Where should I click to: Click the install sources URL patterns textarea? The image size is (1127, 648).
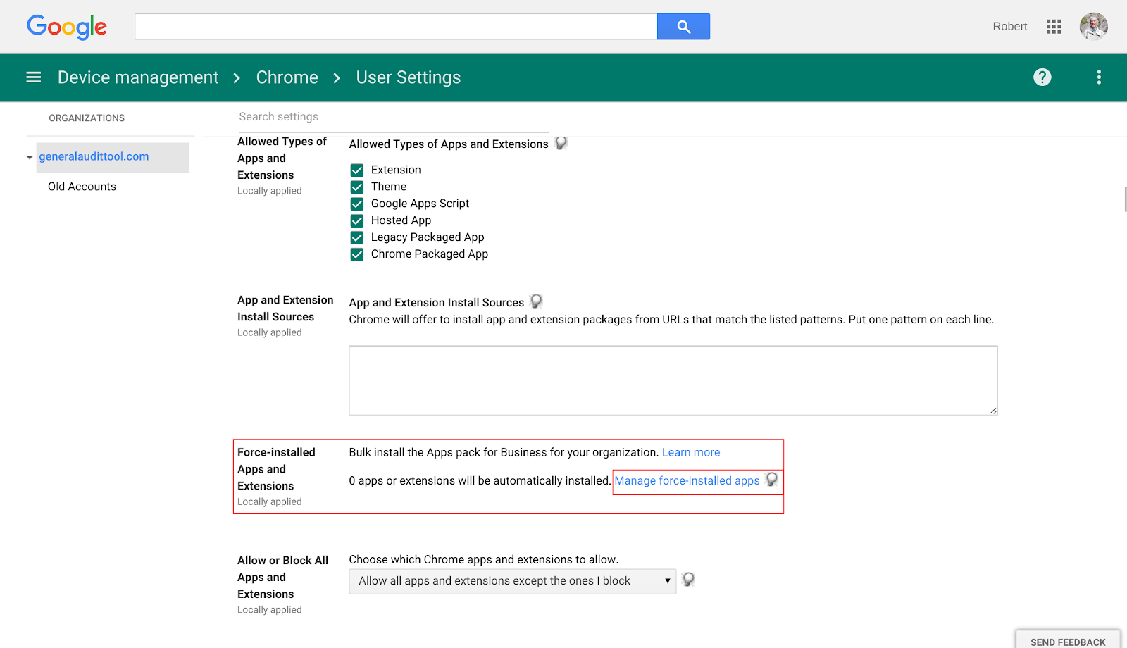pyautogui.click(x=673, y=380)
